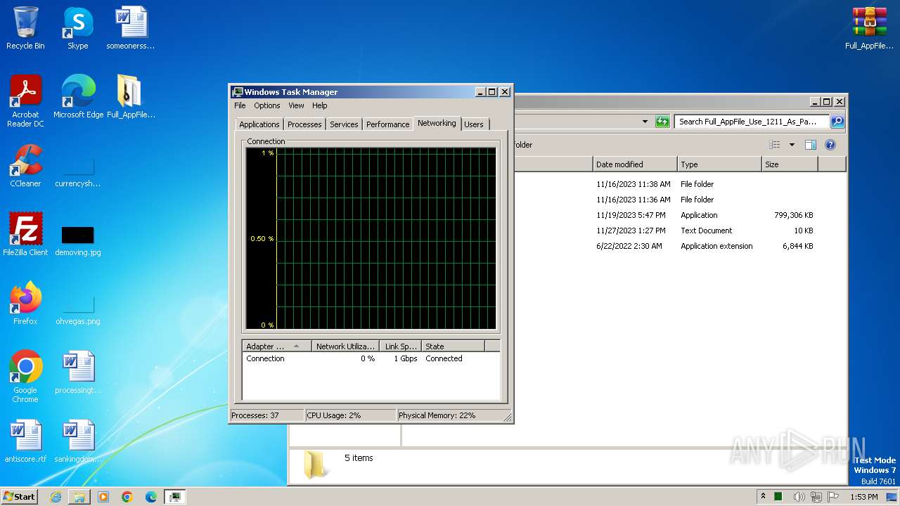Click the Start button
This screenshot has width=900, height=506.
point(20,497)
